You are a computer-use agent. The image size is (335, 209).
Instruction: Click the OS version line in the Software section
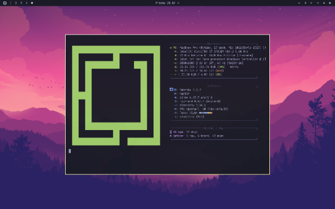[186, 90]
